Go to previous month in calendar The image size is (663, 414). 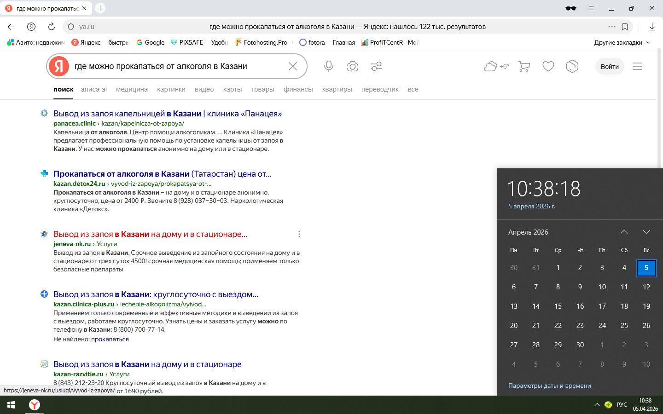pos(624,232)
